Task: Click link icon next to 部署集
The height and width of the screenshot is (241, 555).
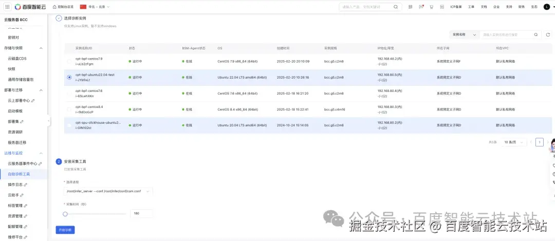Action: pyautogui.click(x=22, y=121)
